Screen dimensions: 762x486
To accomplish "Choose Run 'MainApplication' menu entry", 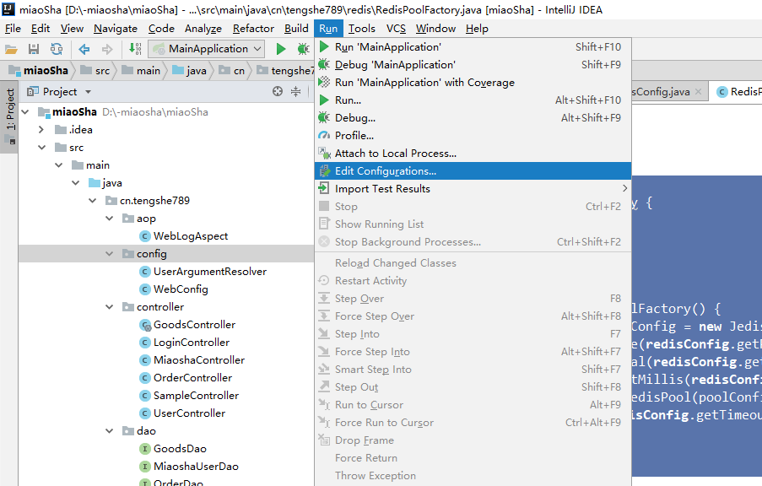I will pyautogui.click(x=473, y=47).
